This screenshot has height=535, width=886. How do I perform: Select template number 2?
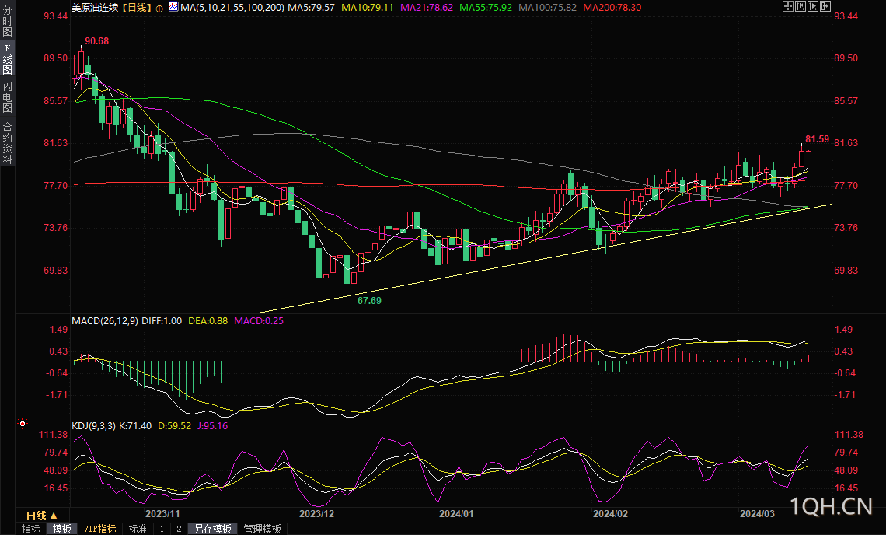coord(179,529)
